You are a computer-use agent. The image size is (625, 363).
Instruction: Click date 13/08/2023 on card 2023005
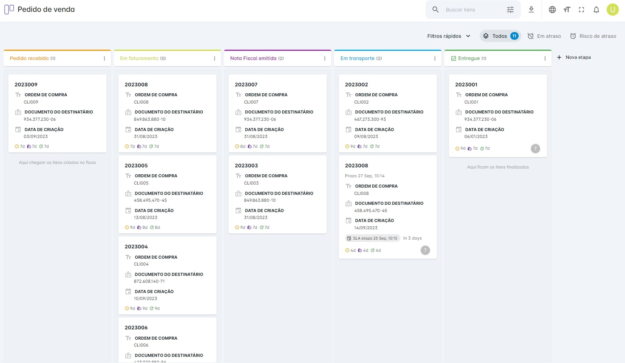coord(145,217)
